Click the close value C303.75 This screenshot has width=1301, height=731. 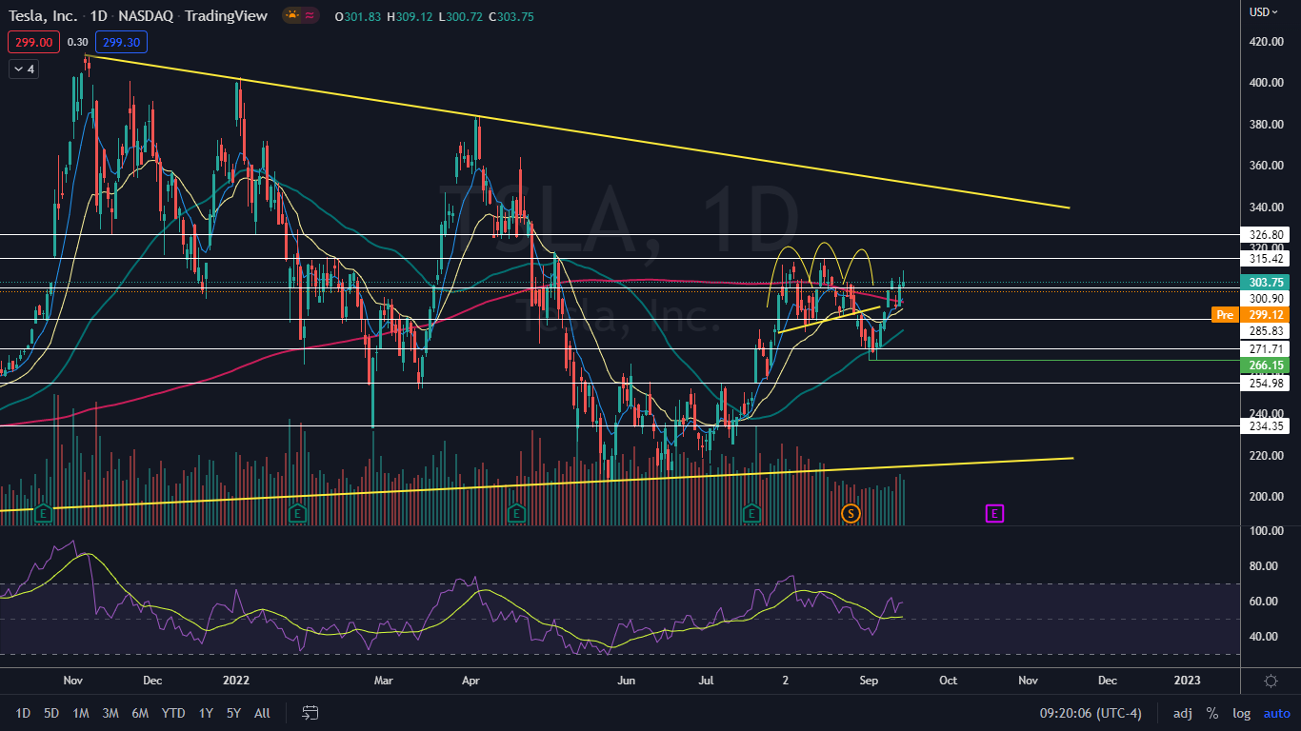click(512, 15)
